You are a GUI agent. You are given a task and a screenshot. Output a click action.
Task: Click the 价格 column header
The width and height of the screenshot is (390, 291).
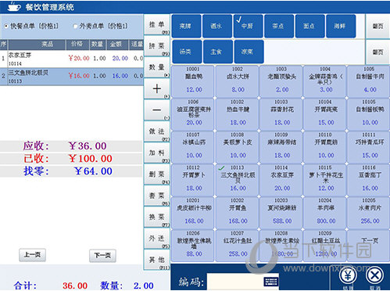77,45
